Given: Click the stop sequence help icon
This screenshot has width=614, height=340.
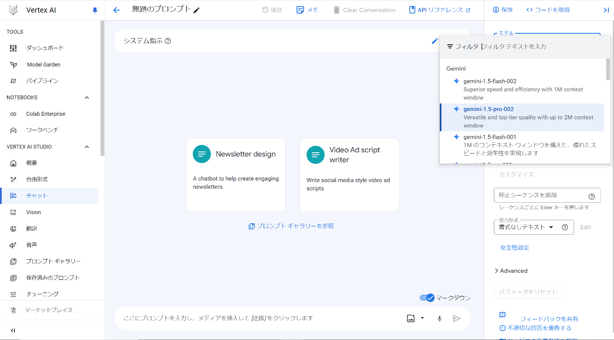Looking at the screenshot, I should click(592, 196).
